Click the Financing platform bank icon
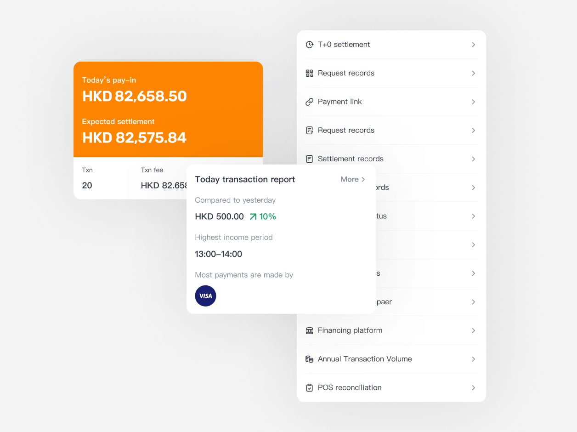 (x=310, y=330)
